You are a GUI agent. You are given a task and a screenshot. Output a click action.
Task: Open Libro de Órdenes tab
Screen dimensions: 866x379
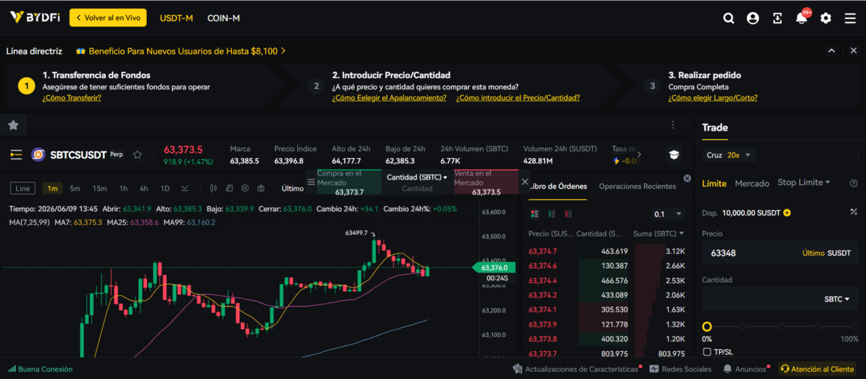click(x=557, y=186)
